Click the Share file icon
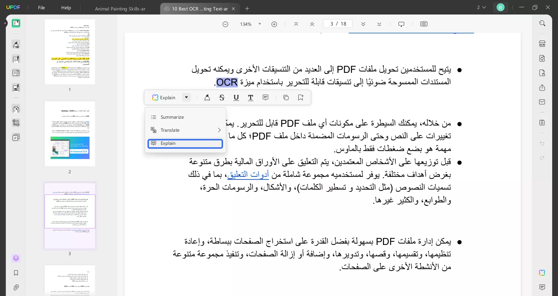The width and height of the screenshot is (558, 296). tap(542, 88)
